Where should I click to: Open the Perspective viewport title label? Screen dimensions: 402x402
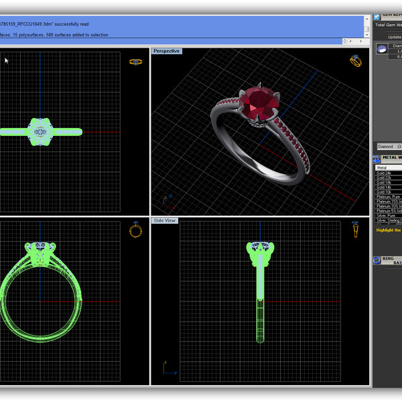[166, 51]
